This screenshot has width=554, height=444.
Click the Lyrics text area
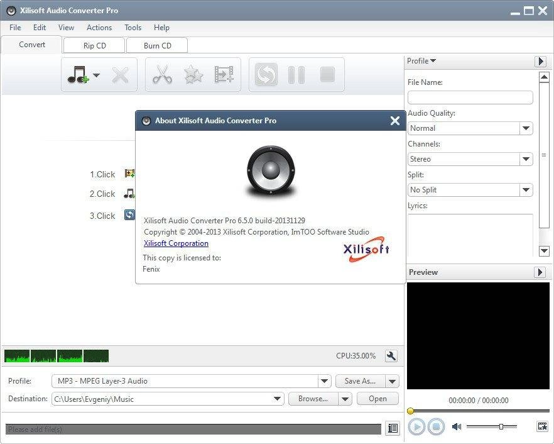pos(470,235)
